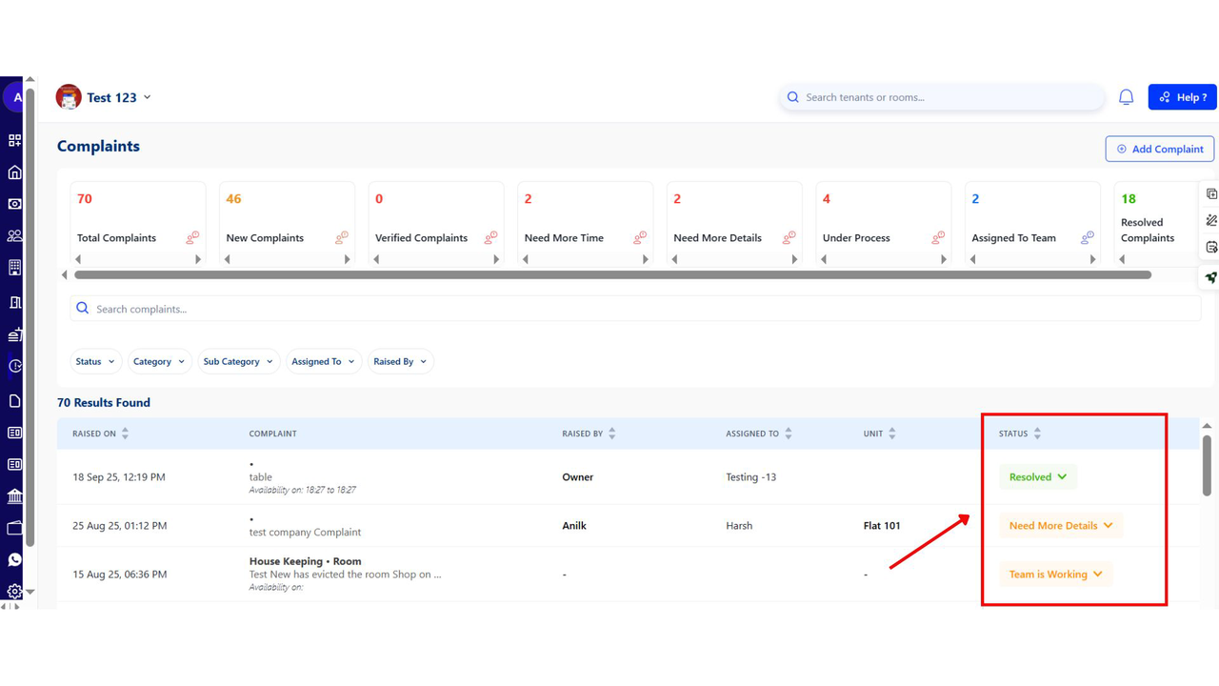The height and width of the screenshot is (686, 1219).
Task: Sort table by Assigned To column
Action: pos(788,434)
